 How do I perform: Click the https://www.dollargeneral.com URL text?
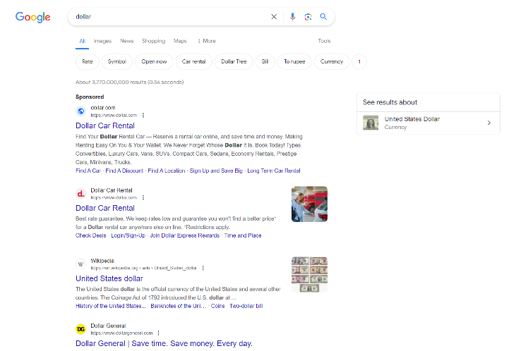[x=121, y=333]
